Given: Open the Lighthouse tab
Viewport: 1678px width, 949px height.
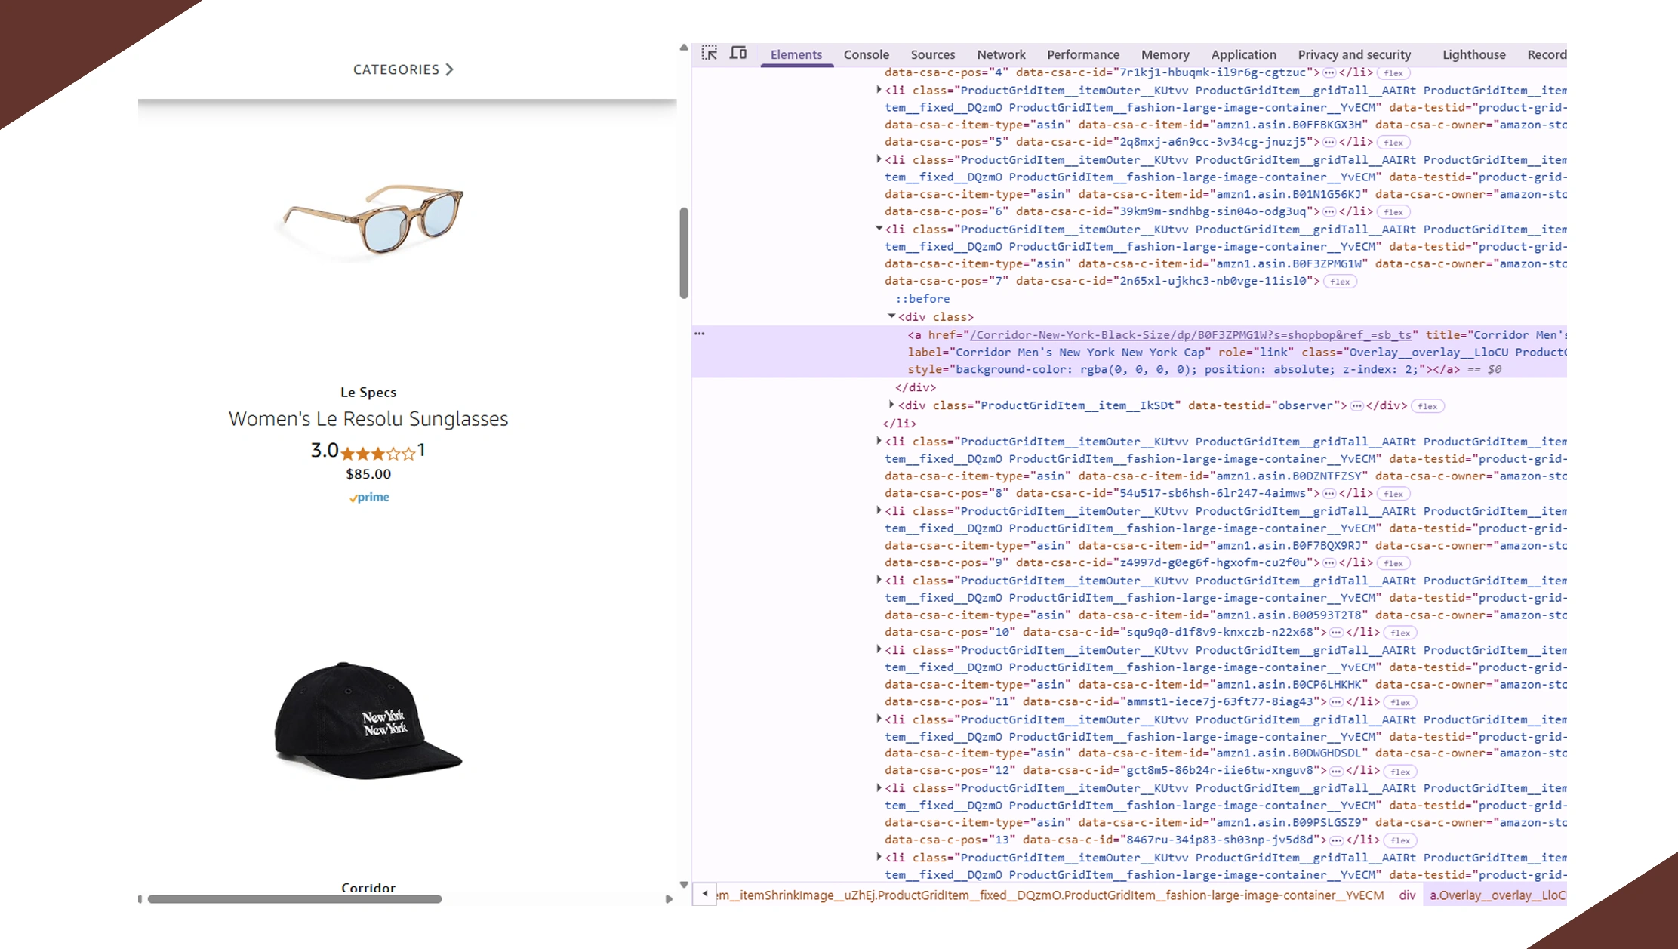Looking at the screenshot, I should (1473, 54).
